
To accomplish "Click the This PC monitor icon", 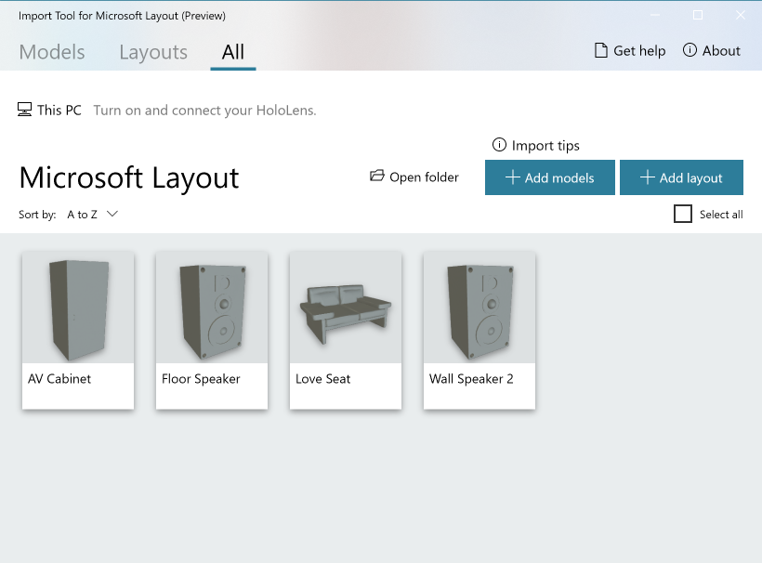I will (25, 110).
